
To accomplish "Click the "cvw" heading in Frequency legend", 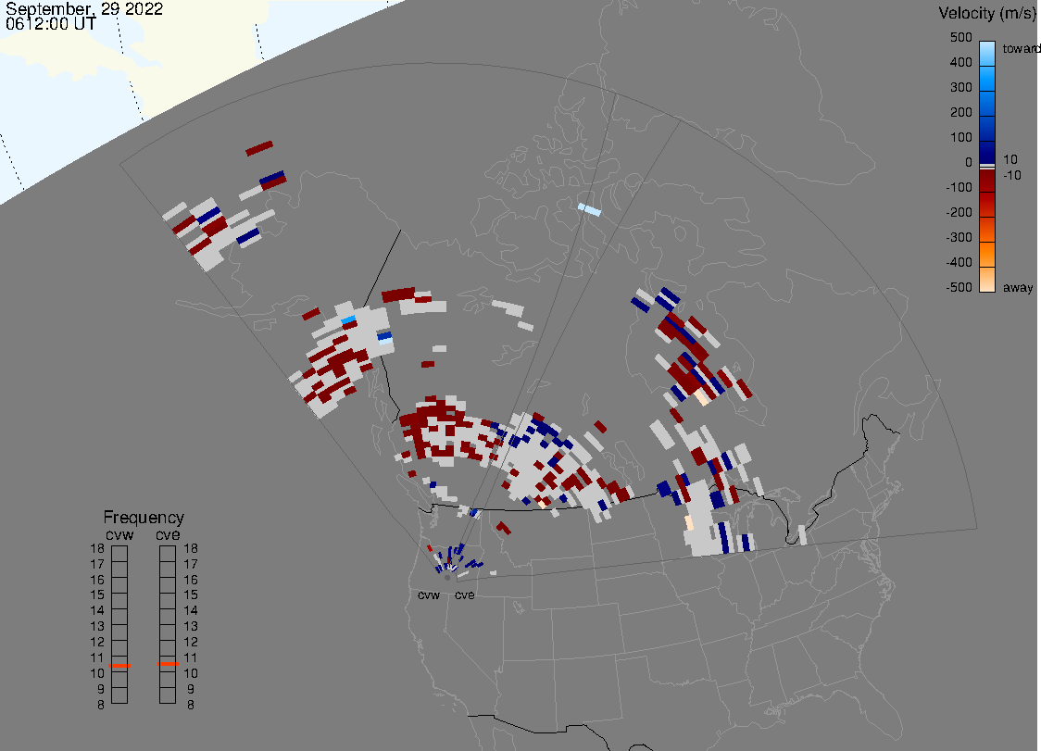I will tap(119, 534).
